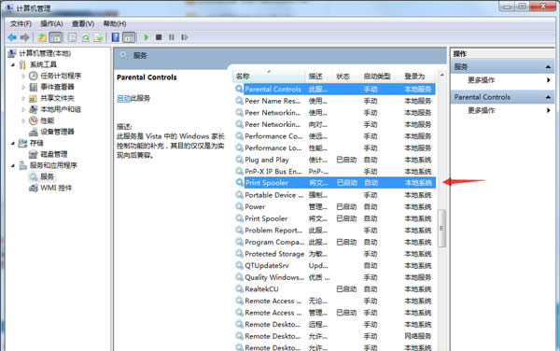This screenshot has width=560, height=351.
Task: Select 事件查看器 tree node
Action: point(57,87)
